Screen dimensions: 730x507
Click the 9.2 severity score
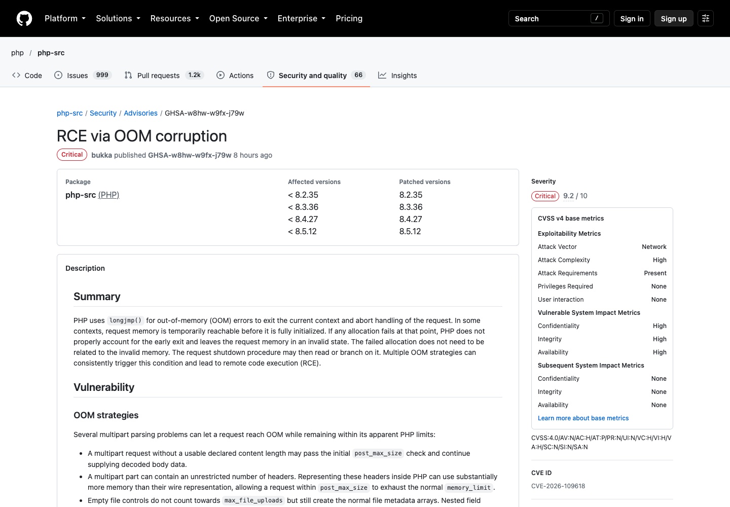coord(568,196)
